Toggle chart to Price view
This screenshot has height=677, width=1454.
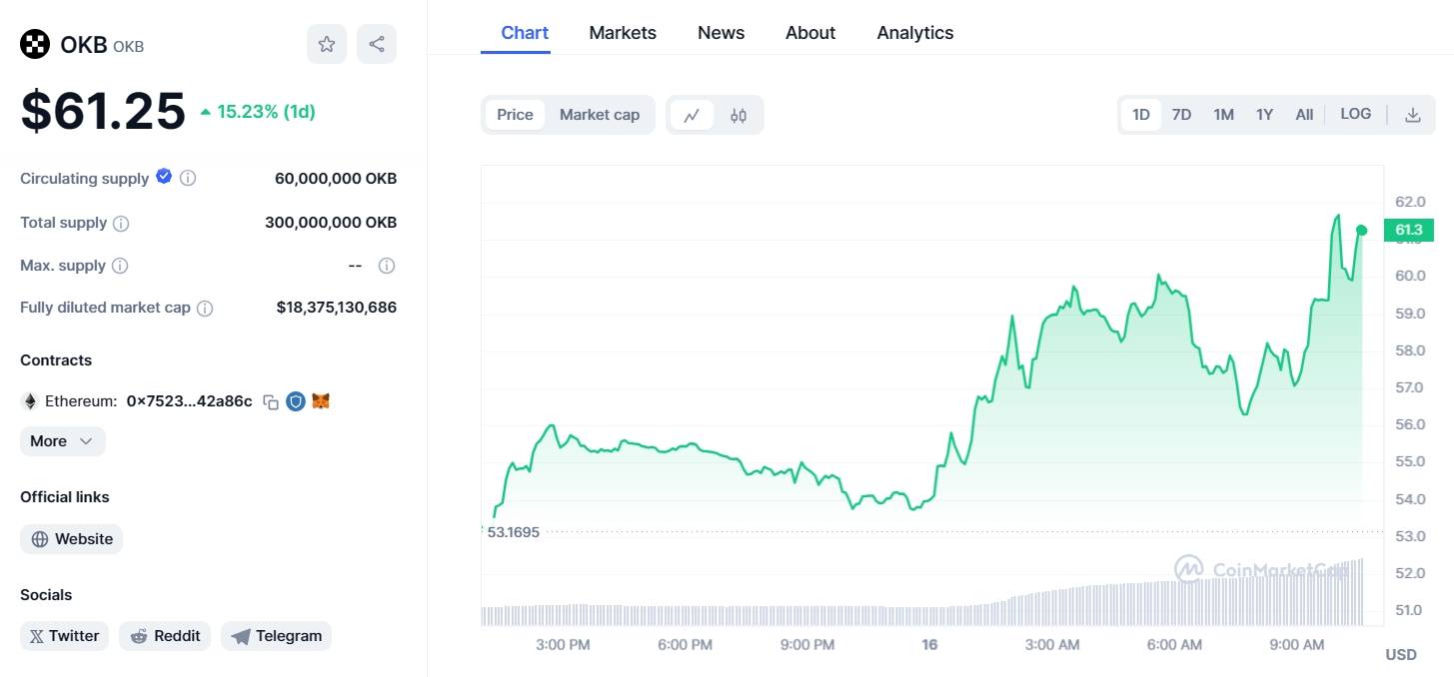[x=515, y=115]
